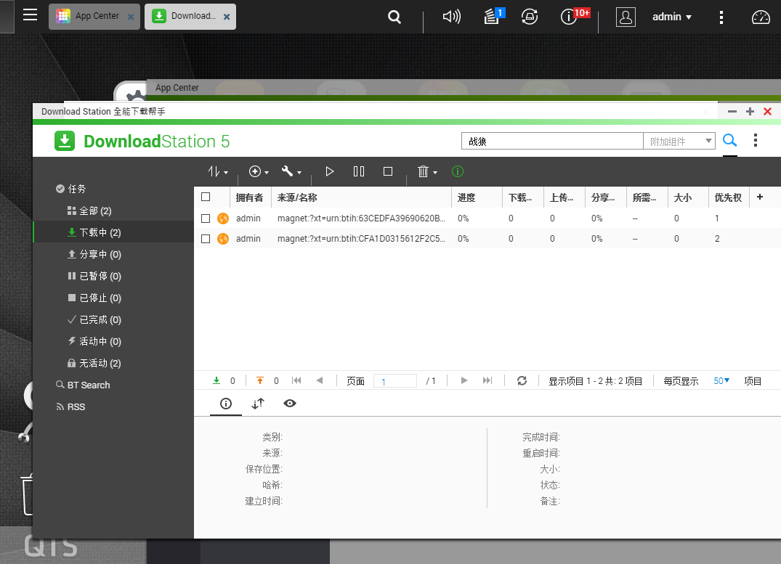Screen dimensions: 781x564
Task: Check the box for the CFA1D03 magnet task
Action: pyautogui.click(x=206, y=239)
